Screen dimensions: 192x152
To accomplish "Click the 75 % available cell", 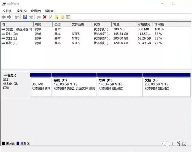I will click(x=158, y=43).
